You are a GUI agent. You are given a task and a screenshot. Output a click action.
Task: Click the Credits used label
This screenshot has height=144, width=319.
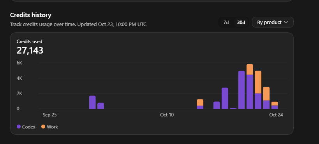(30, 42)
